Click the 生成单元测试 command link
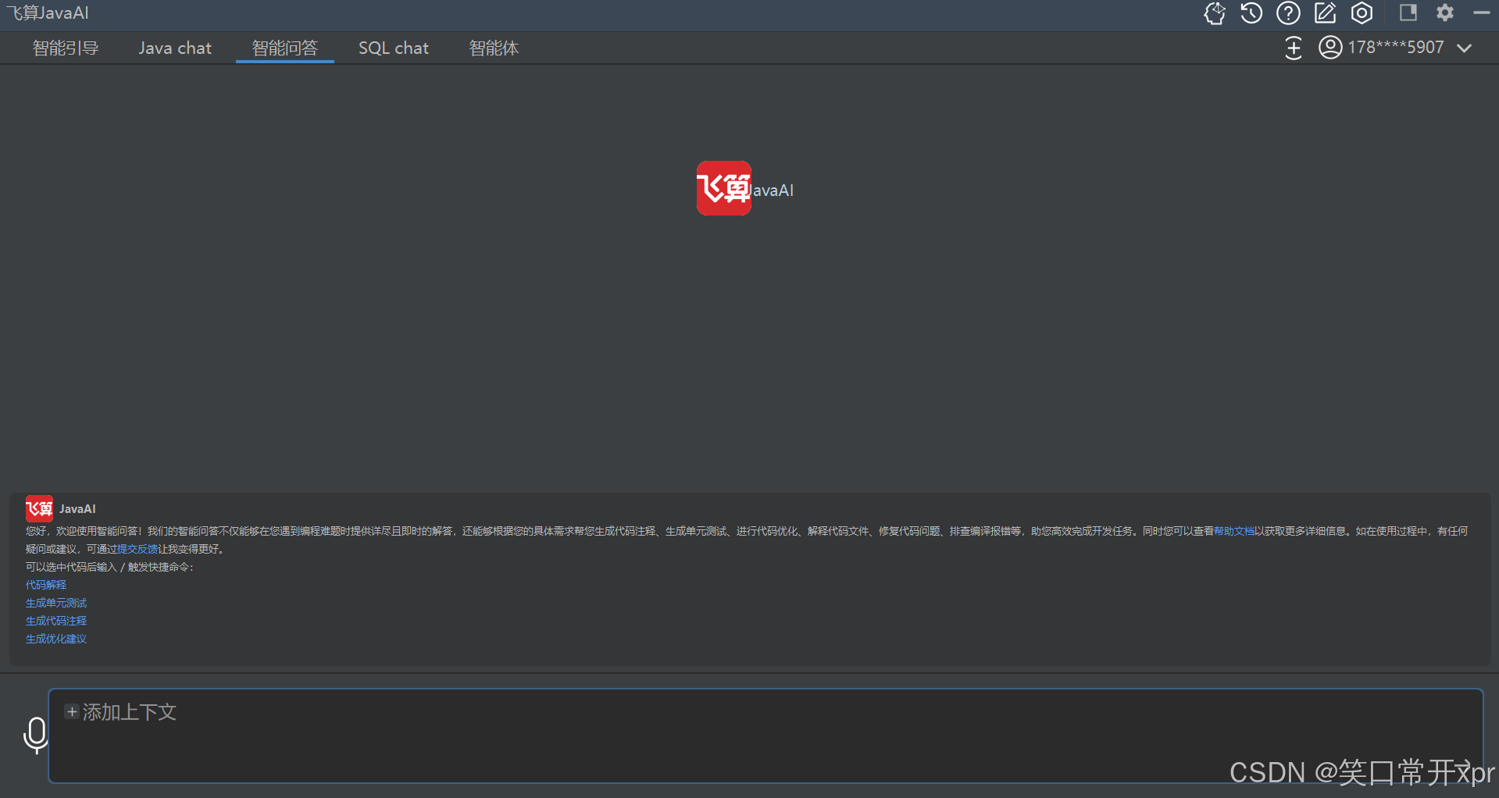Viewport: 1499px width, 798px height. coord(56,603)
